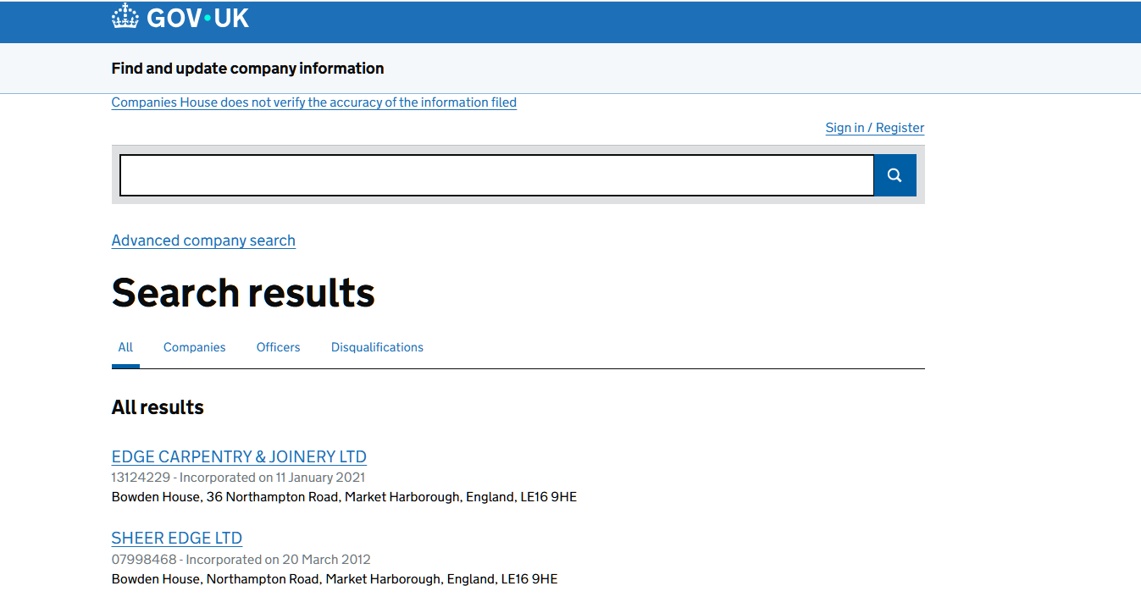The height and width of the screenshot is (608, 1141).
Task: Open the Companies House accuracy disclaimer link
Action: click(x=313, y=102)
